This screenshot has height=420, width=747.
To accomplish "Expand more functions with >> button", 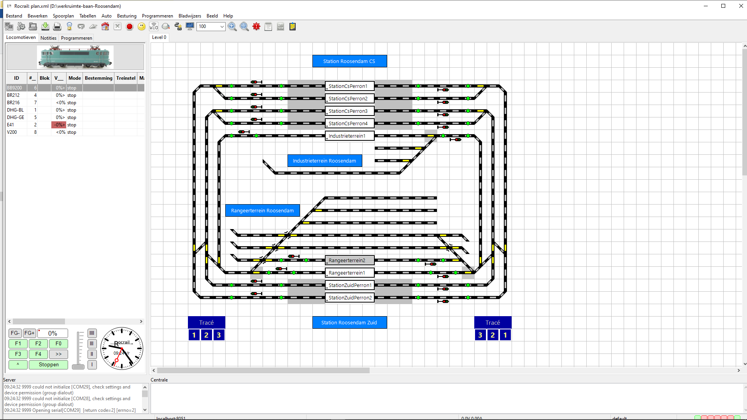I will [x=58, y=354].
